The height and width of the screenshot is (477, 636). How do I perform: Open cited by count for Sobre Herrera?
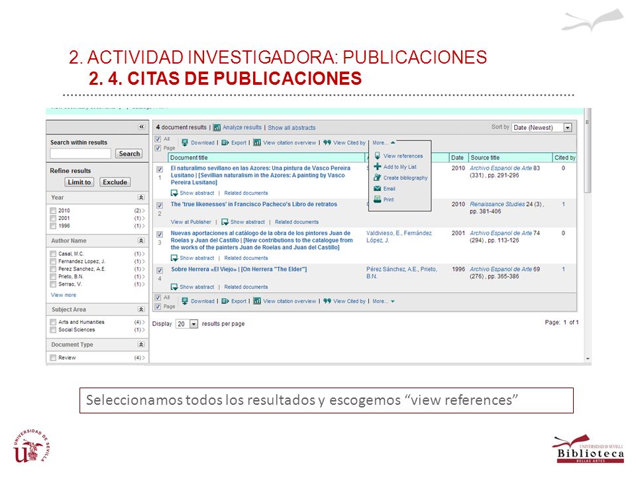[563, 269]
